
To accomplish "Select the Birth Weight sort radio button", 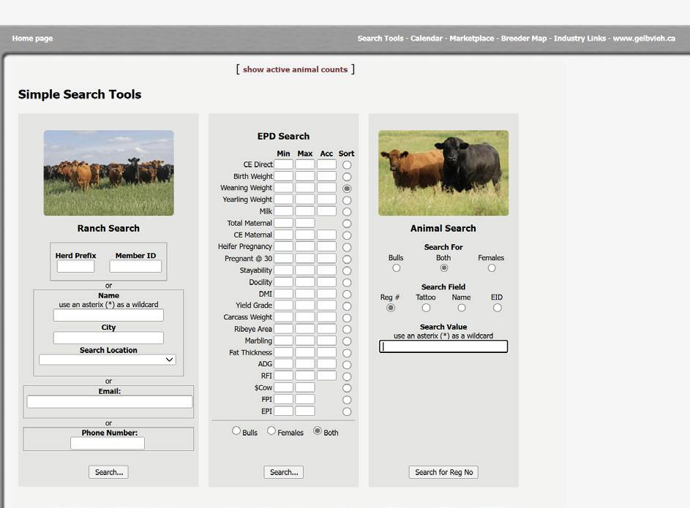I will pos(347,177).
